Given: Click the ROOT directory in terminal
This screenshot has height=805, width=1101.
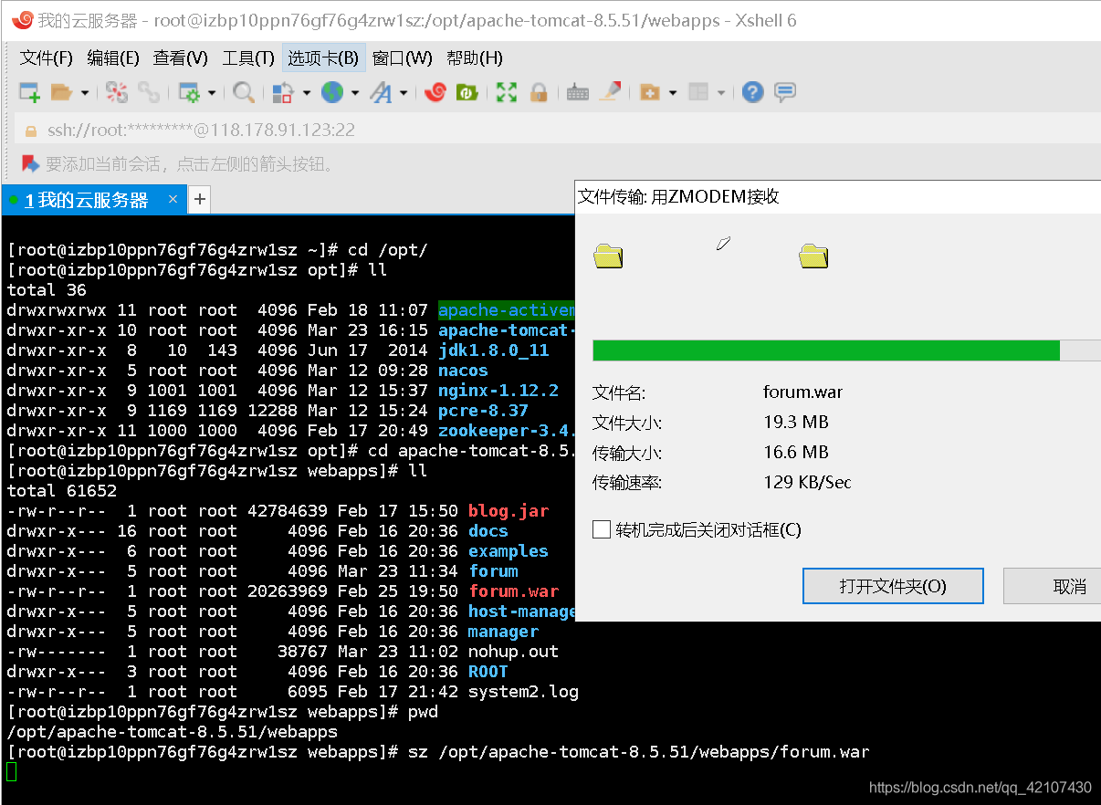Looking at the screenshot, I should 488,672.
